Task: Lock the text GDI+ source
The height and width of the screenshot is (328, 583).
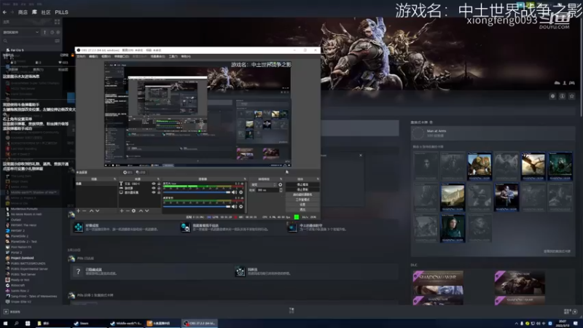Action: [159, 184]
